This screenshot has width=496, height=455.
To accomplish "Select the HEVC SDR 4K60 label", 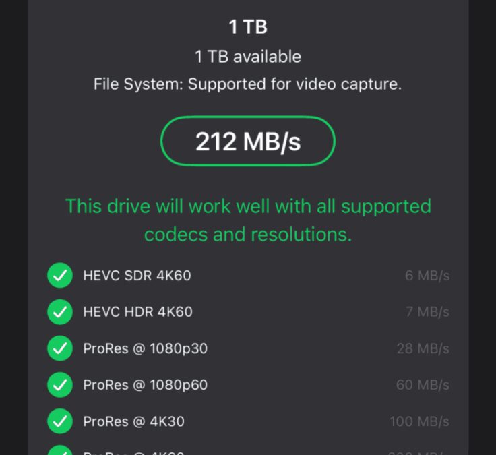I will 137,276.
